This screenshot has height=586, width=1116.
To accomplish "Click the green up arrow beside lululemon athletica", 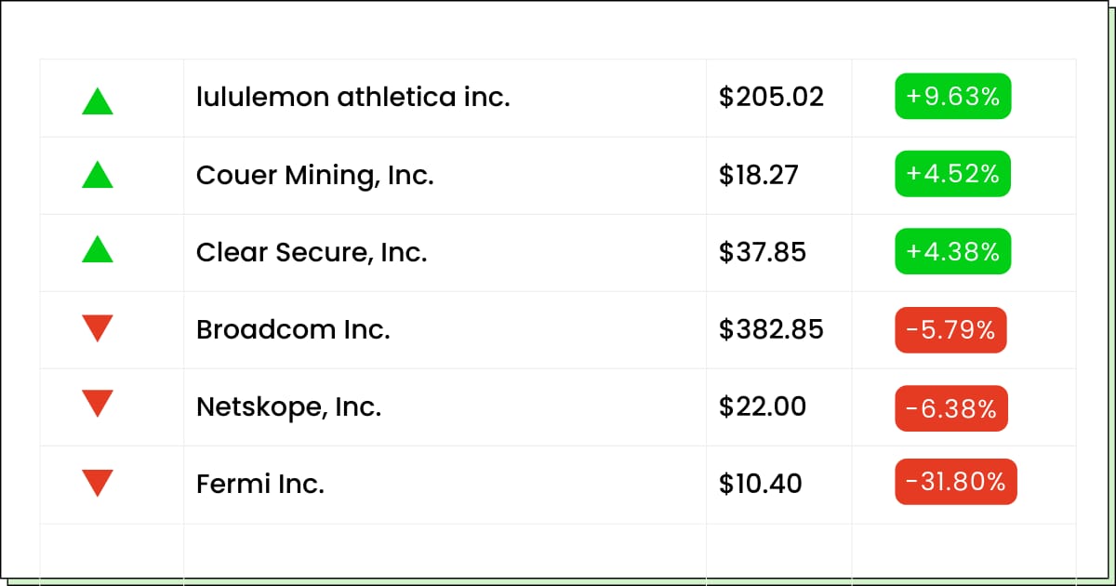I will pyautogui.click(x=98, y=100).
